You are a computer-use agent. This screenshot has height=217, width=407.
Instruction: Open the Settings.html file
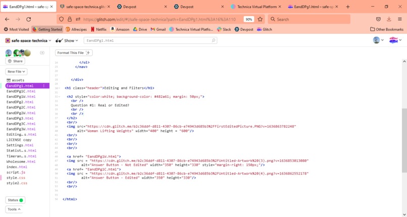[x=20, y=145]
